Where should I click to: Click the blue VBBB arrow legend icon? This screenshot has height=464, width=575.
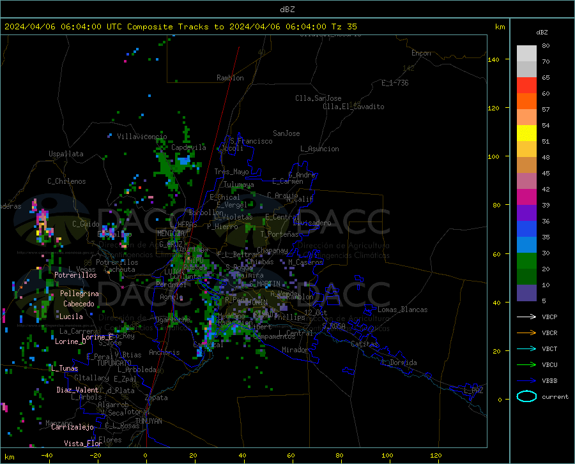pyautogui.click(x=526, y=381)
